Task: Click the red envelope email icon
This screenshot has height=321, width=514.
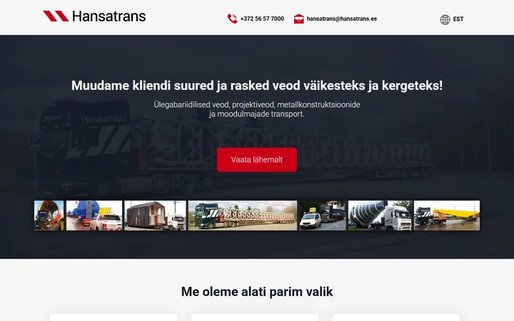Action: pyautogui.click(x=298, y=19)
